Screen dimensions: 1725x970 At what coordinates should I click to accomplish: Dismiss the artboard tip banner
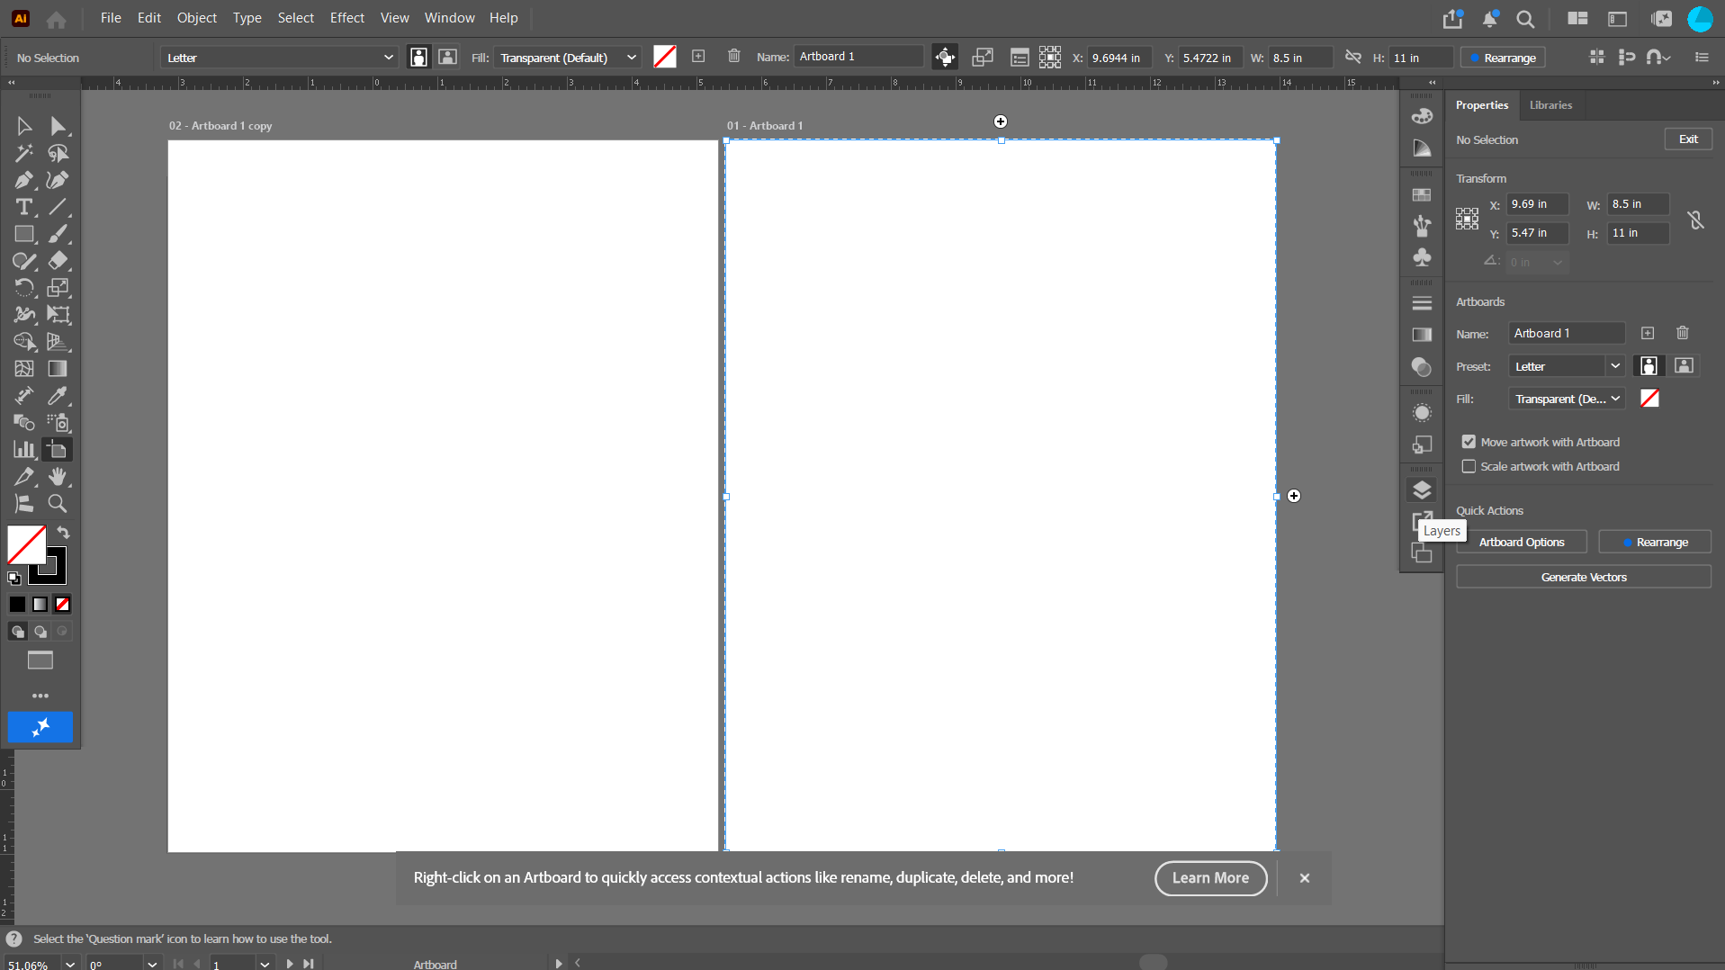1305,878
